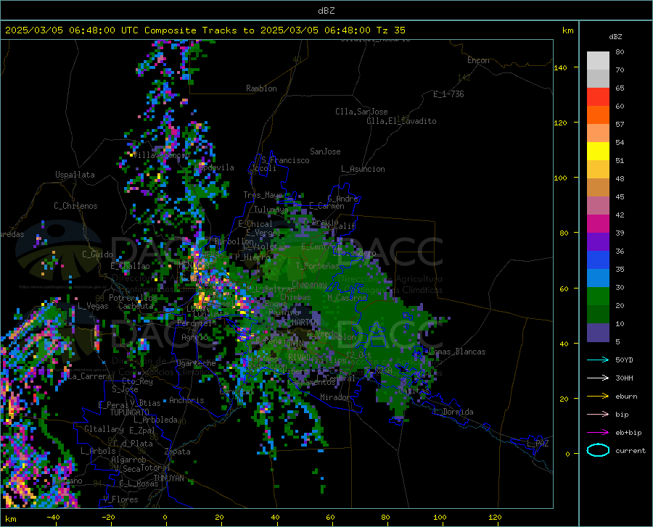This screenshot has width=653, height=527.
Task: Click the L_Asuncion map label
Action: (x=363, y=169)
